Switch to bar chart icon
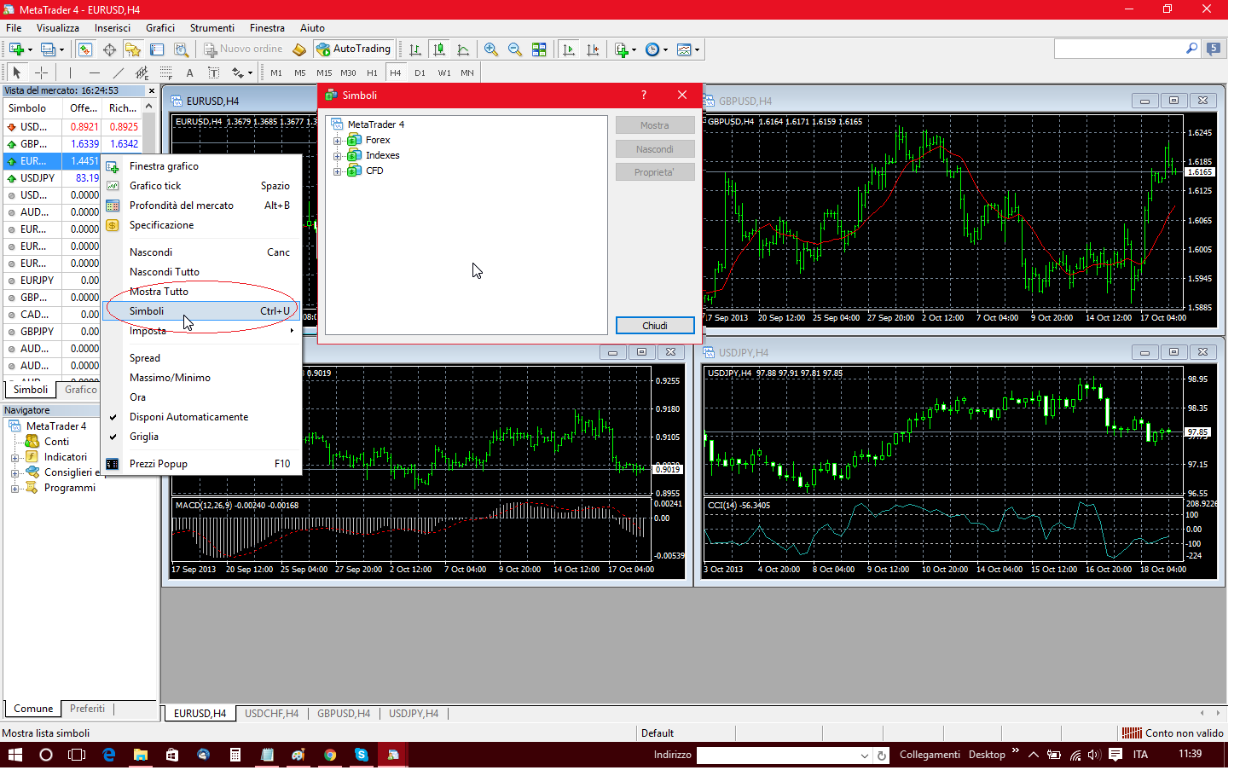This screenshot has height=776, width=1240. 415,49
